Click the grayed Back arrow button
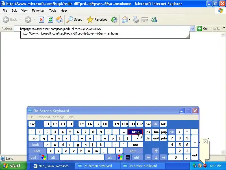The height and width of the screenshot is (170, 226). [10, 20]
